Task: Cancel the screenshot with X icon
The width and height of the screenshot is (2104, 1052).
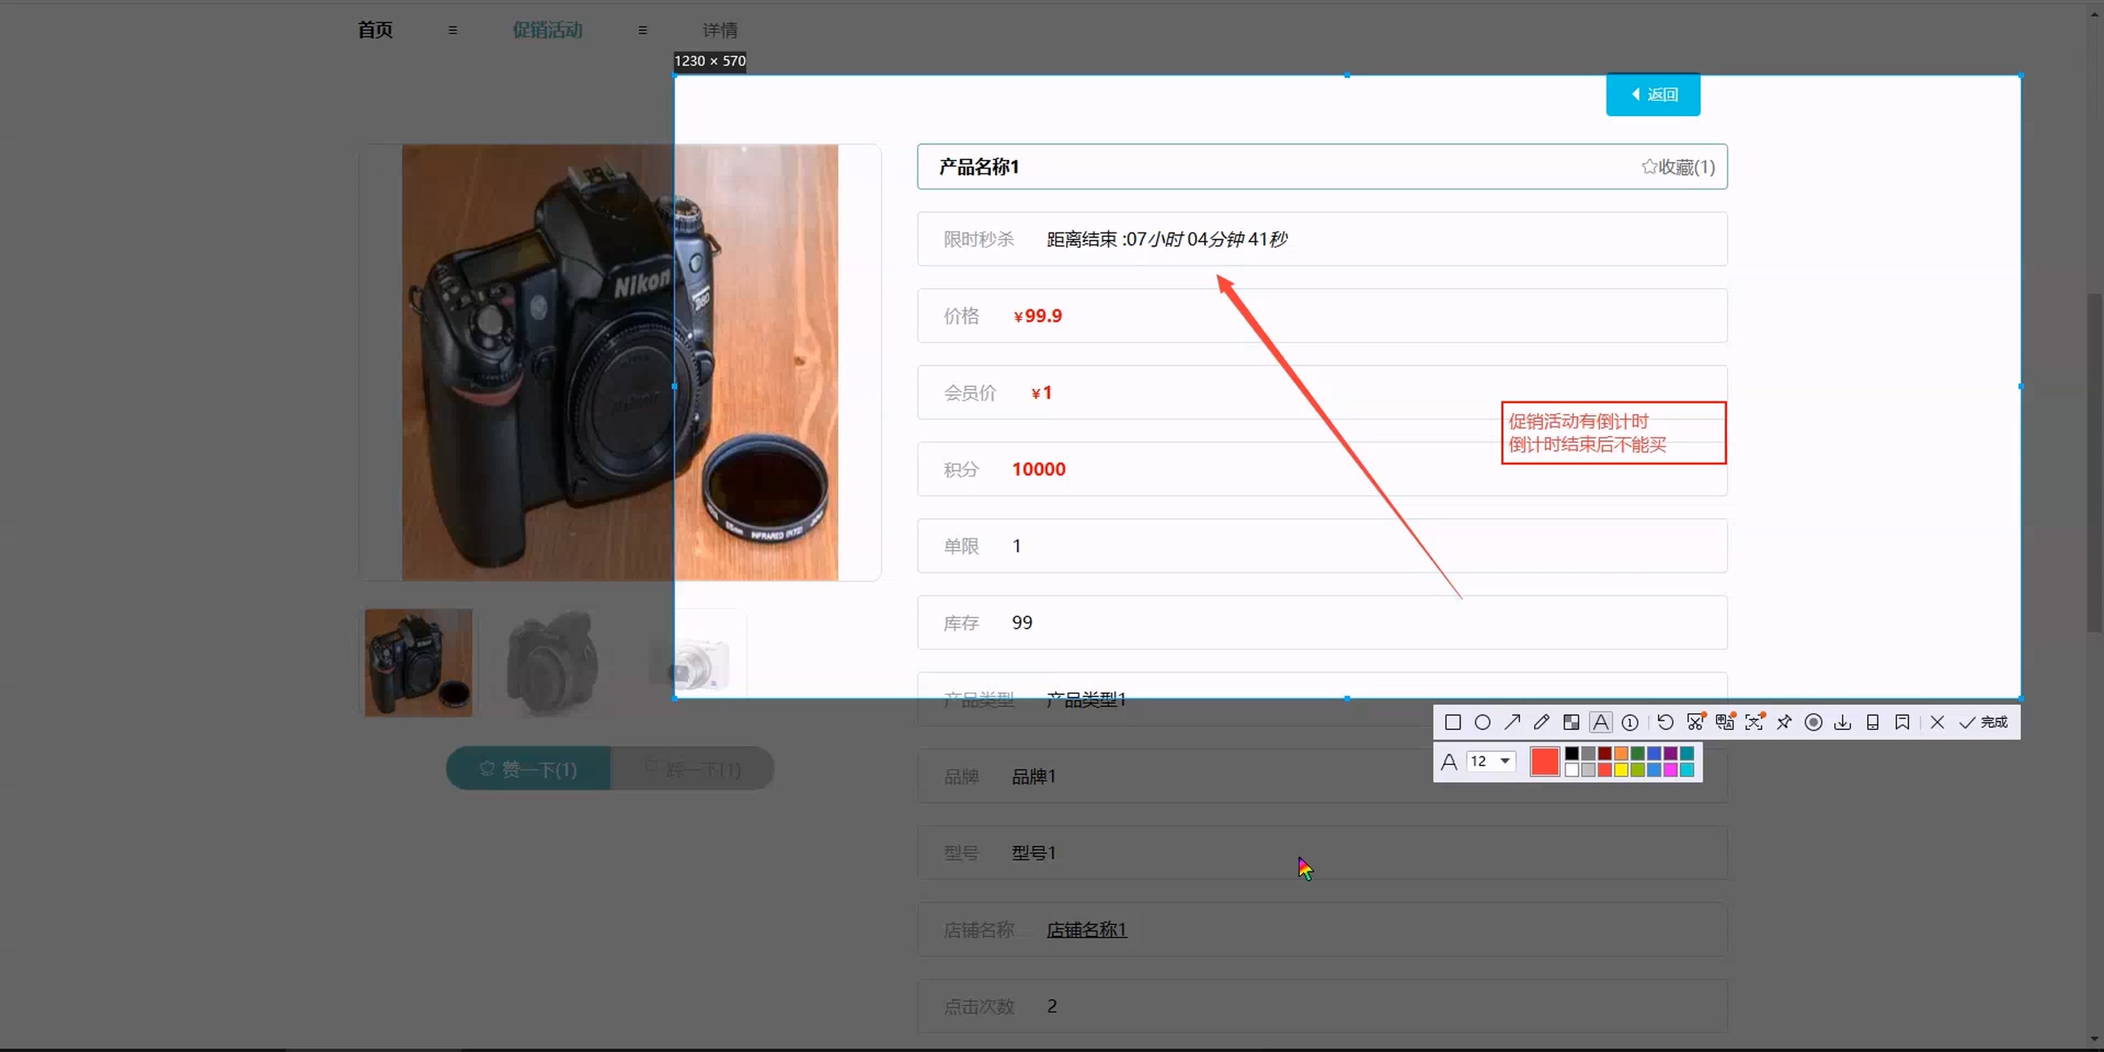Action: click(x=1937, y=722)
